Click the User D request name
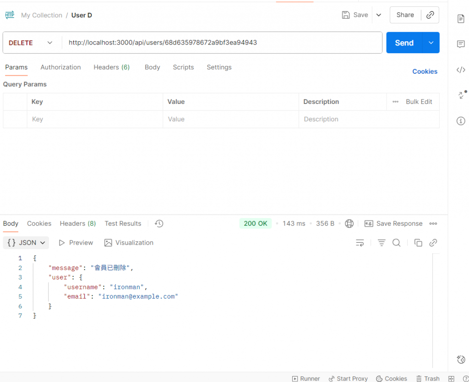The image size is (469, 382). point(82,15)
